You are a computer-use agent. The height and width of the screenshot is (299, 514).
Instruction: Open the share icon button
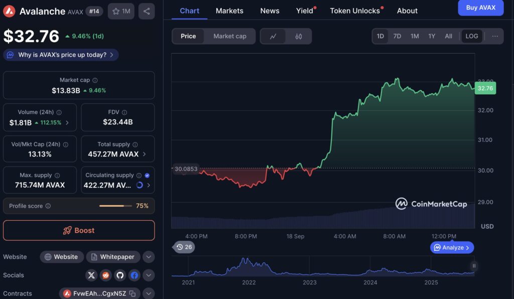click(147, 11)
